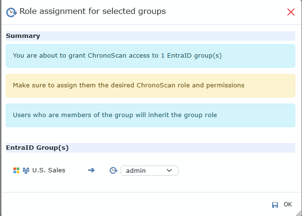
Task: Click the bottom-right resize grip
Action: pyautogui.click(x=299, y=213)
